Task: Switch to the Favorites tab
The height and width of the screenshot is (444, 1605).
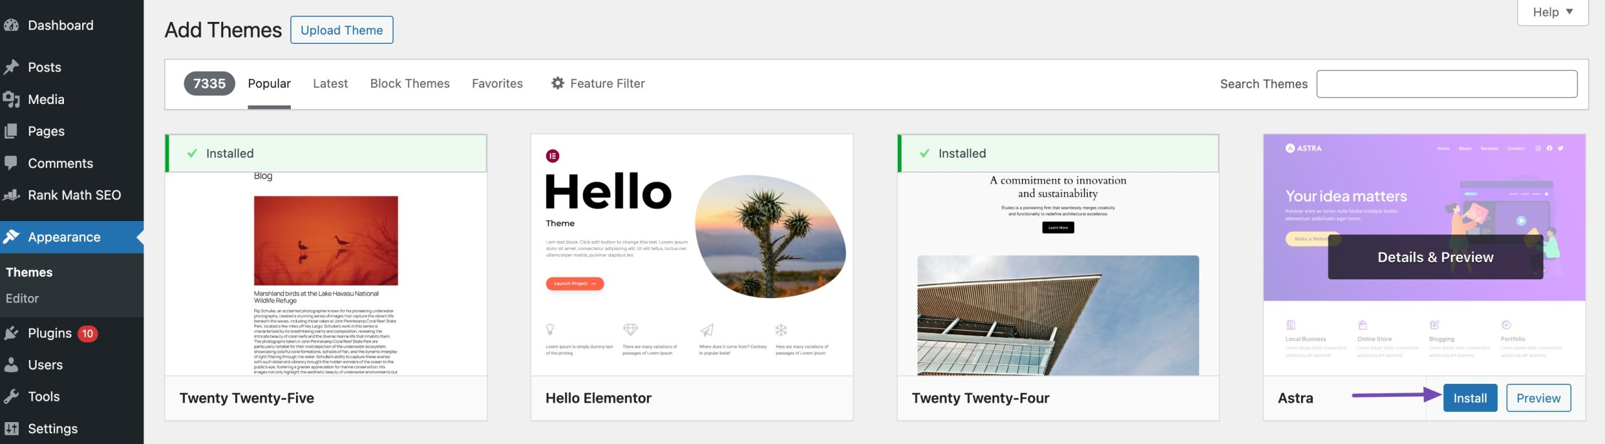Action: (497, 84)
